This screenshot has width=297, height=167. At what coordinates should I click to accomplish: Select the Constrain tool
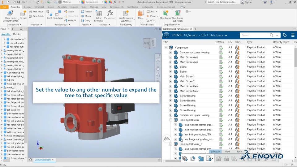tap(58, 15)
